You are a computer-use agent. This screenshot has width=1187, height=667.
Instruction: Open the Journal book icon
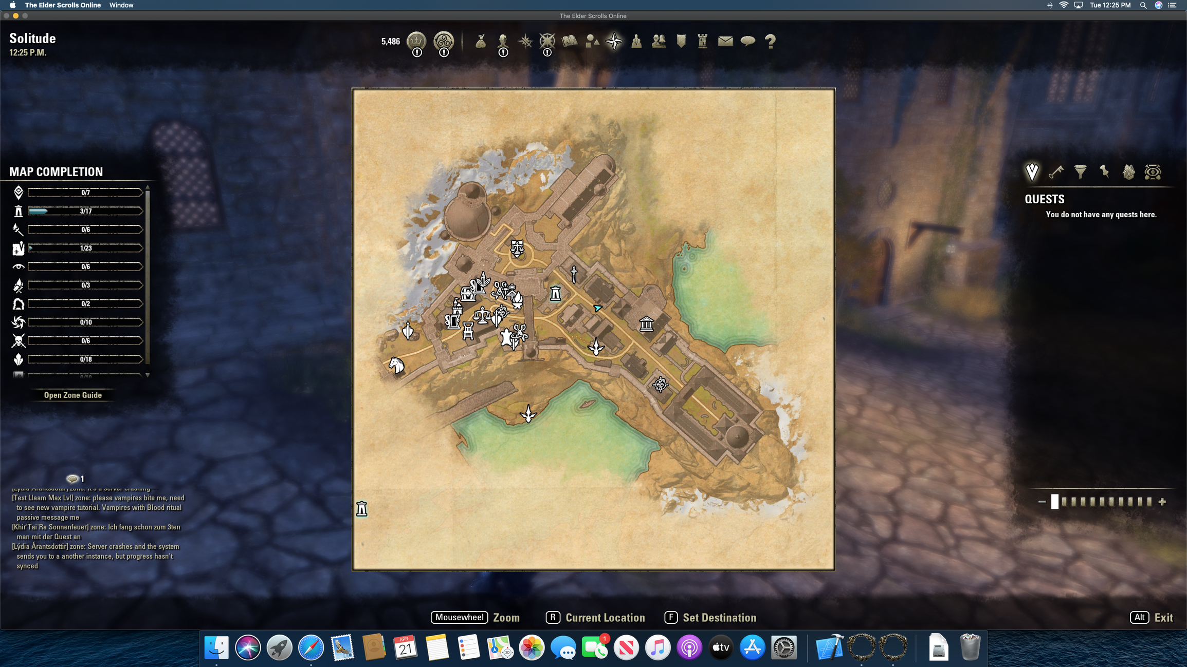click(570, 41)
